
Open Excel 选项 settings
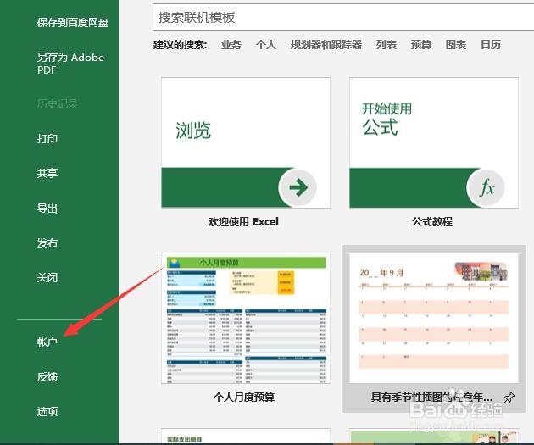(x=47, y=411)
